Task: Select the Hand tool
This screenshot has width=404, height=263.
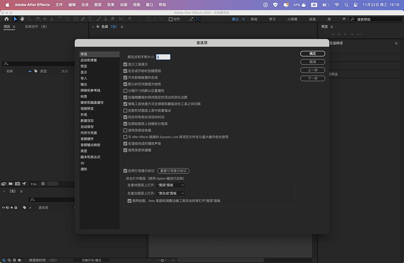Action: [x=22, y=19]
